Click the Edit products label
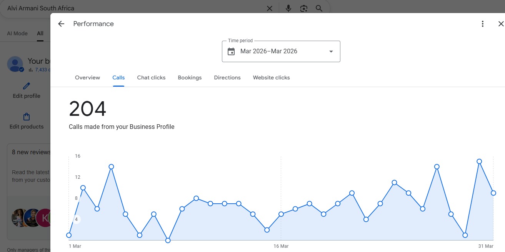This screenshot has width=505, height=252. 27,127
